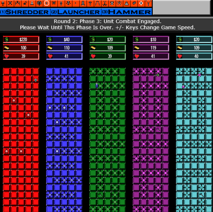Click the hammer on the green board

coord(100,195)
